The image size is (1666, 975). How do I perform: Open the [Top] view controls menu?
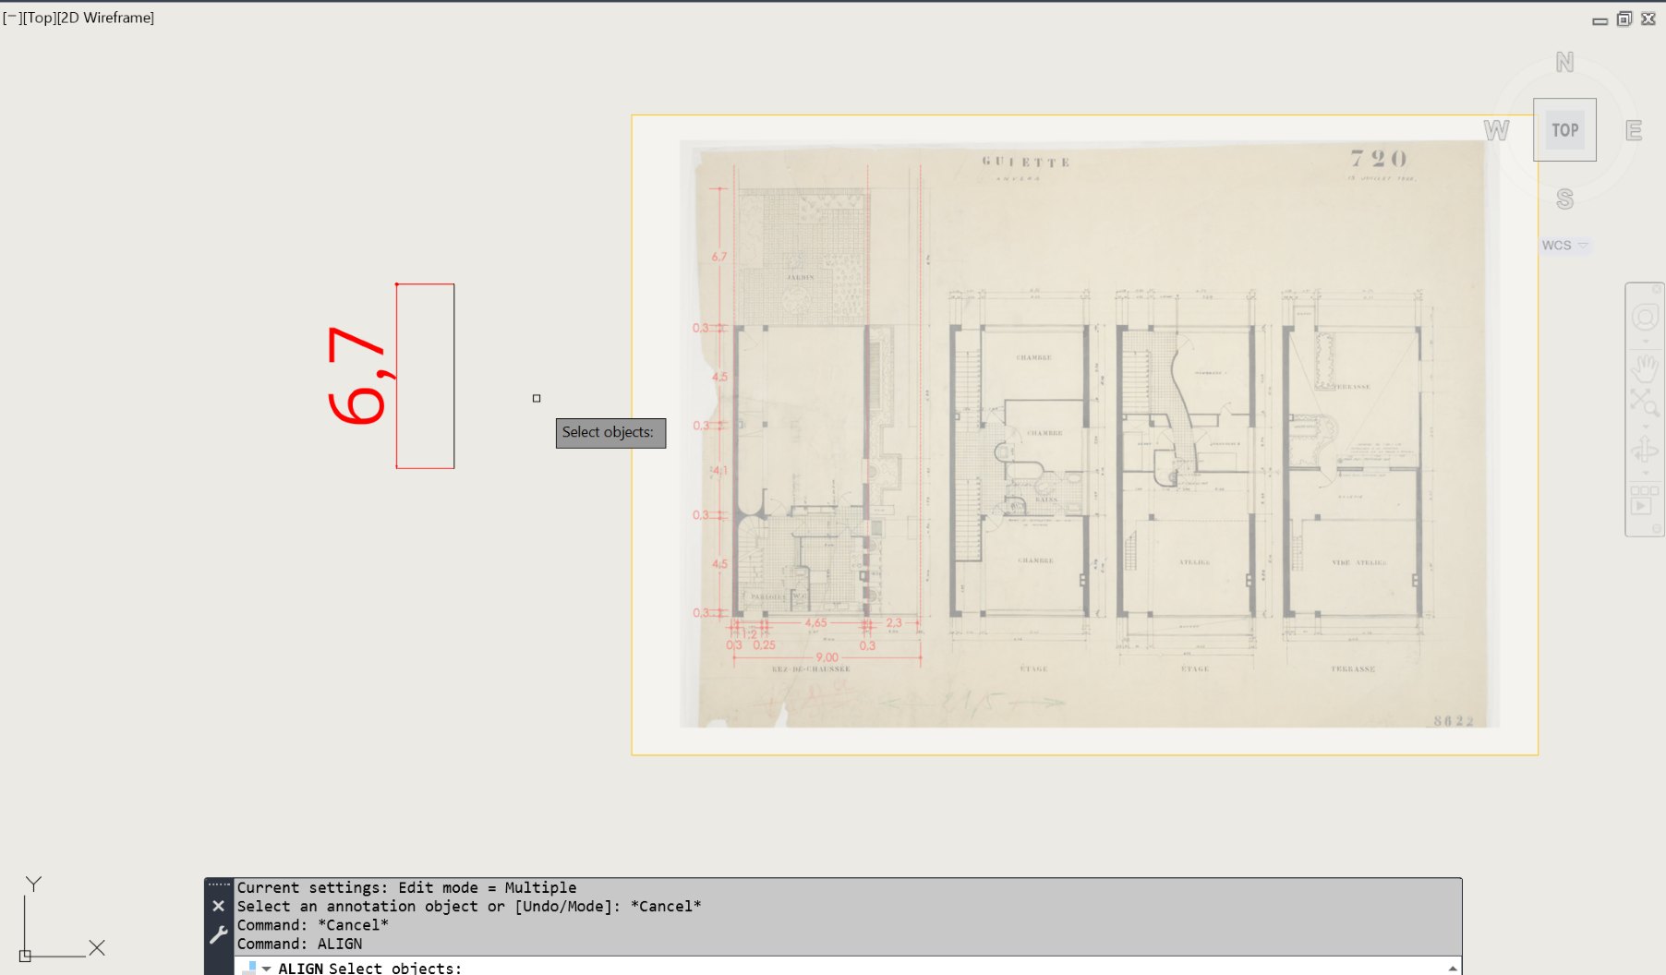tap(39, 18)
